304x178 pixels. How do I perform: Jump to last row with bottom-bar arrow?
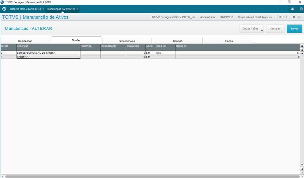pyautogui.click(x=302, y=172)
